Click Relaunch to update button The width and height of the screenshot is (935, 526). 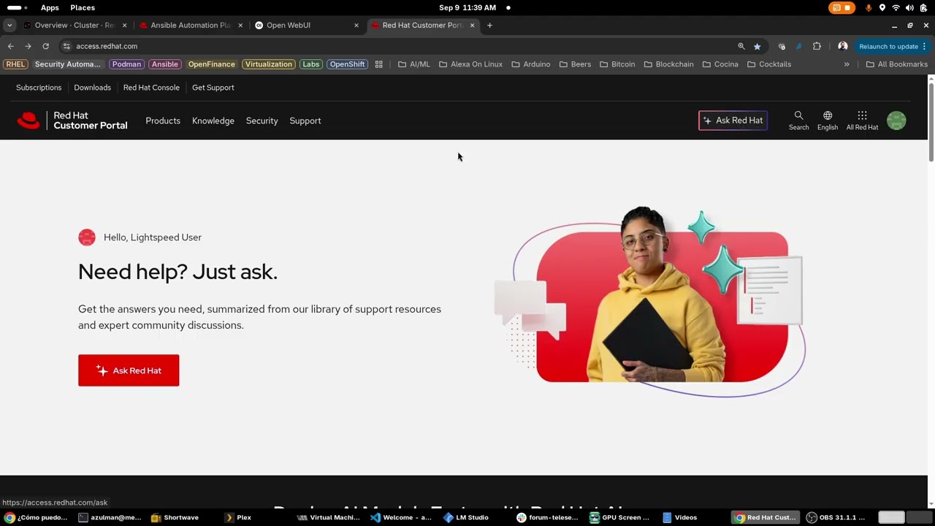coord(889,46)
